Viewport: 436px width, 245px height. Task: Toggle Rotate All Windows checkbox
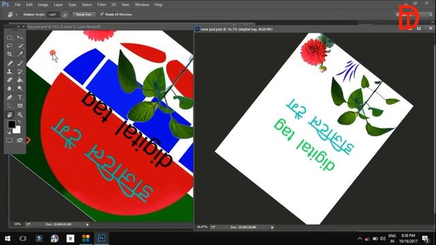[102, 14]
